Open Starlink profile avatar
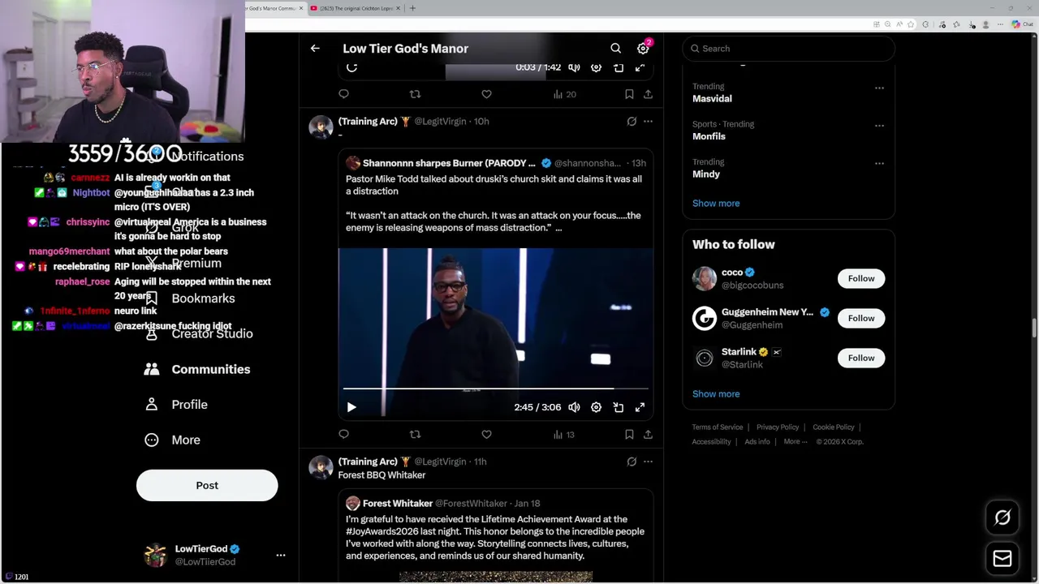 (x=705, y=358)
